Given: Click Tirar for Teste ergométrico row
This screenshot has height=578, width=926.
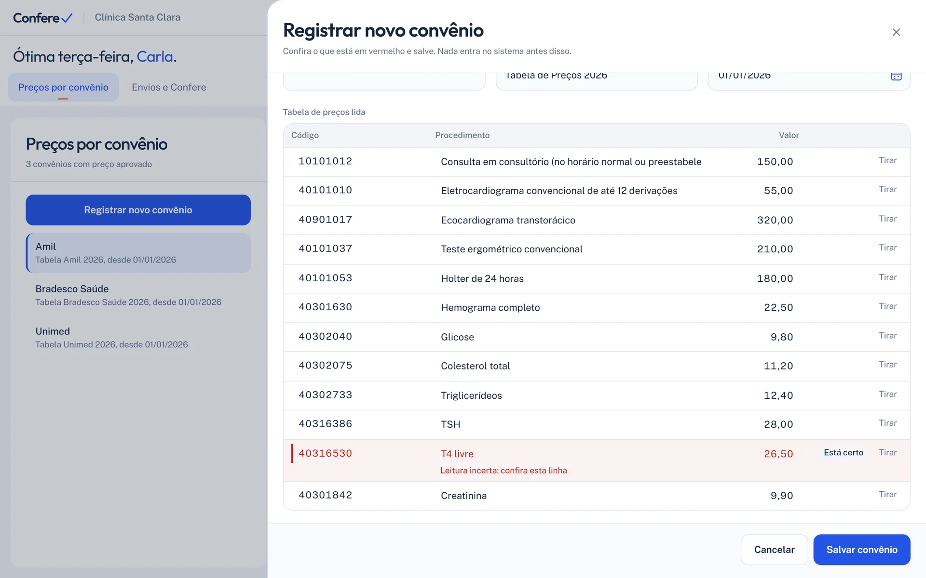Looking at the screenshot, I should click(887, 248).
